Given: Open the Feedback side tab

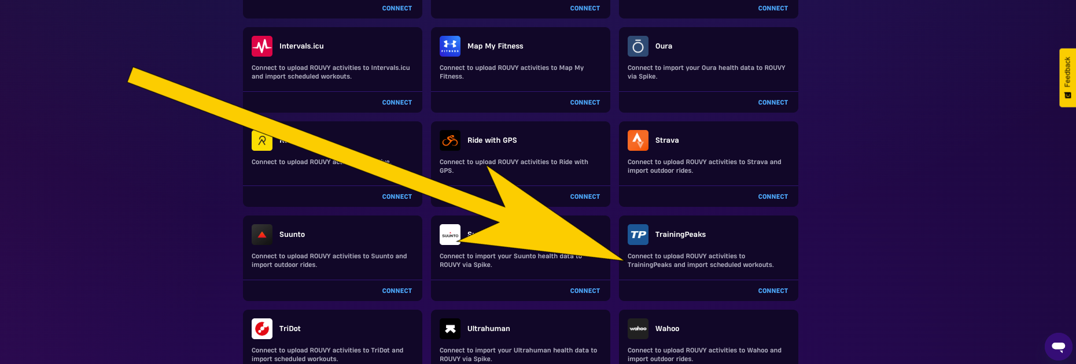Looking at the screenshot, I should (x=1067, y=77).
